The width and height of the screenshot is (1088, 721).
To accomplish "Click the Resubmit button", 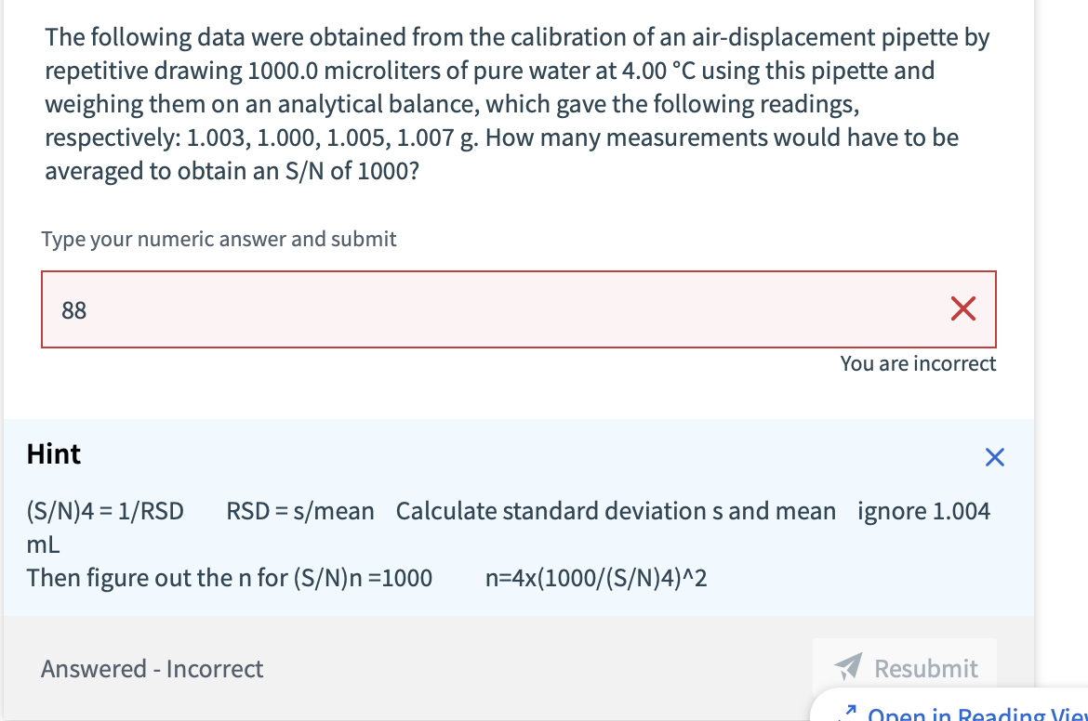I will [904, 668].
